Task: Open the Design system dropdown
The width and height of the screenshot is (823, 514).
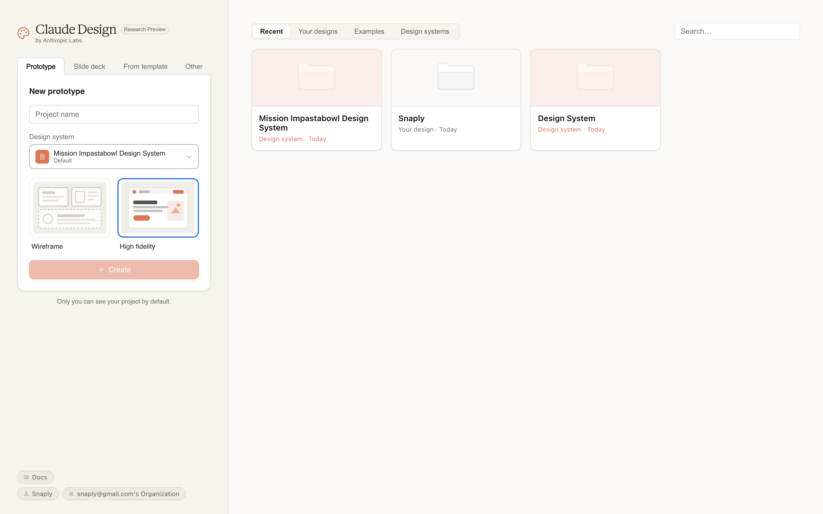Action: click(x=114, y=157)
